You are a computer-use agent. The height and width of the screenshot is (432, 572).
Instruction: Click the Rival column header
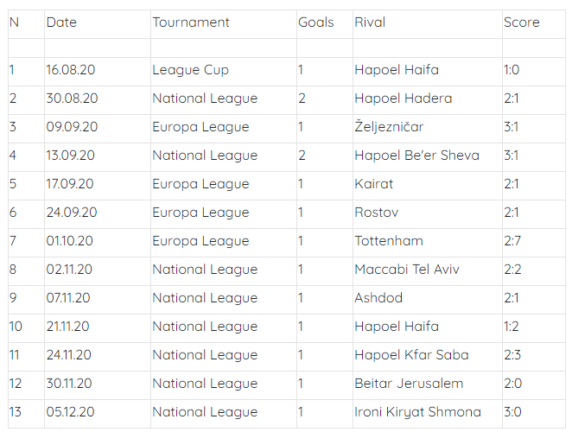(x=370, y=22)
